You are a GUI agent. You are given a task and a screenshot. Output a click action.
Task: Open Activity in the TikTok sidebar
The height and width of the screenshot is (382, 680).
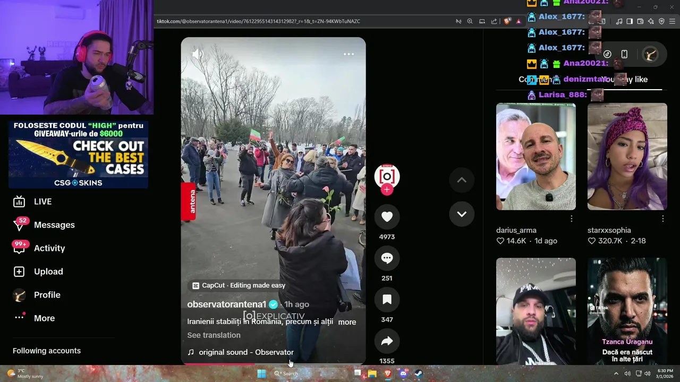(x=49, y=248)
